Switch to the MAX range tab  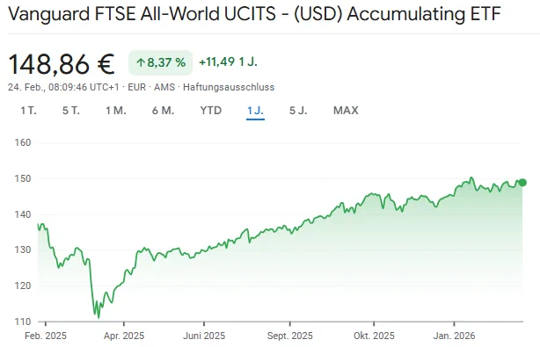click(x=346, y=111)
